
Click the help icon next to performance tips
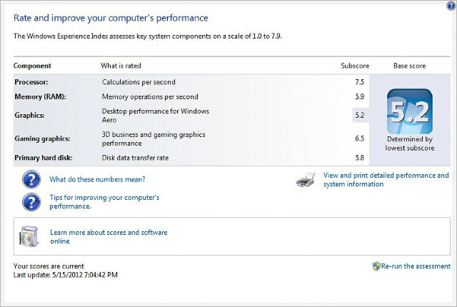31,201
